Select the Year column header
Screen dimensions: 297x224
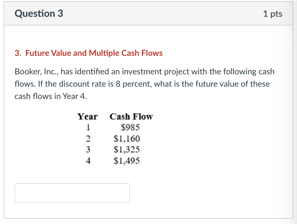[87, 116]
